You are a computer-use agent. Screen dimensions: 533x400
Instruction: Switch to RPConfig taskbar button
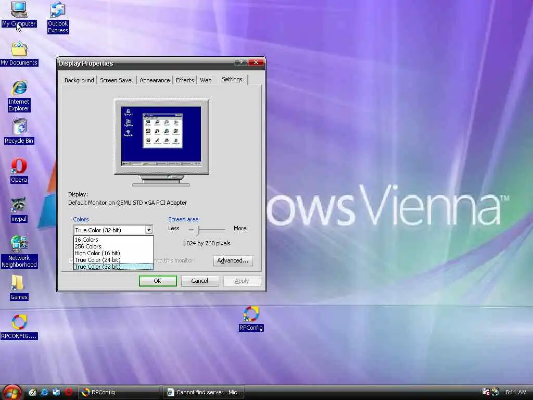pos(119,393)
